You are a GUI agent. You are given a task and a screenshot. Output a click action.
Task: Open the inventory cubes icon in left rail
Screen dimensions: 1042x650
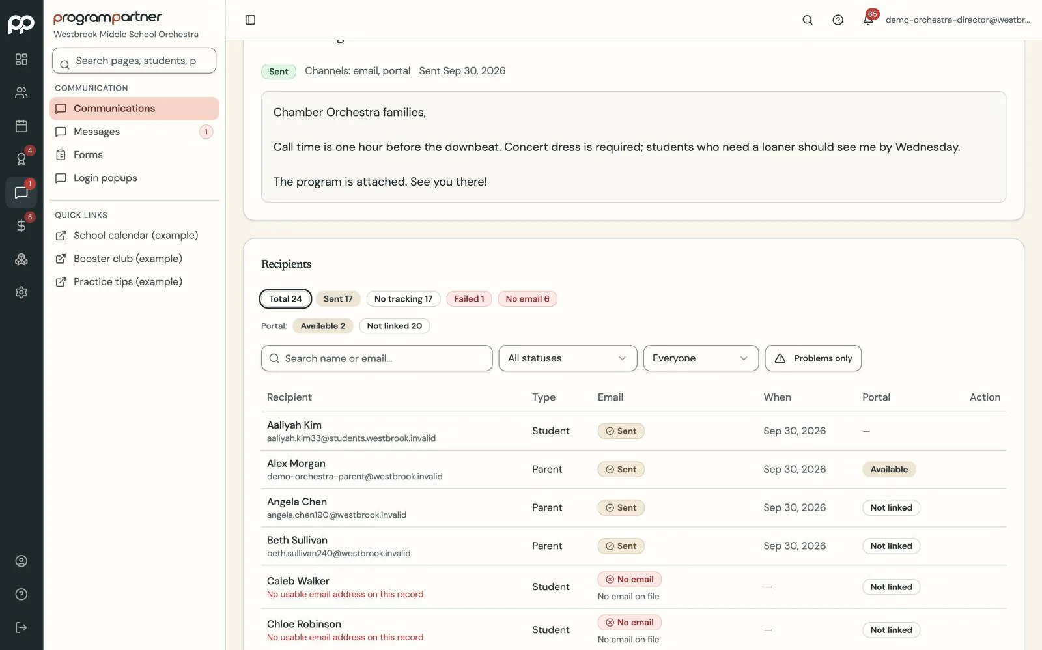tap(21, 259)
